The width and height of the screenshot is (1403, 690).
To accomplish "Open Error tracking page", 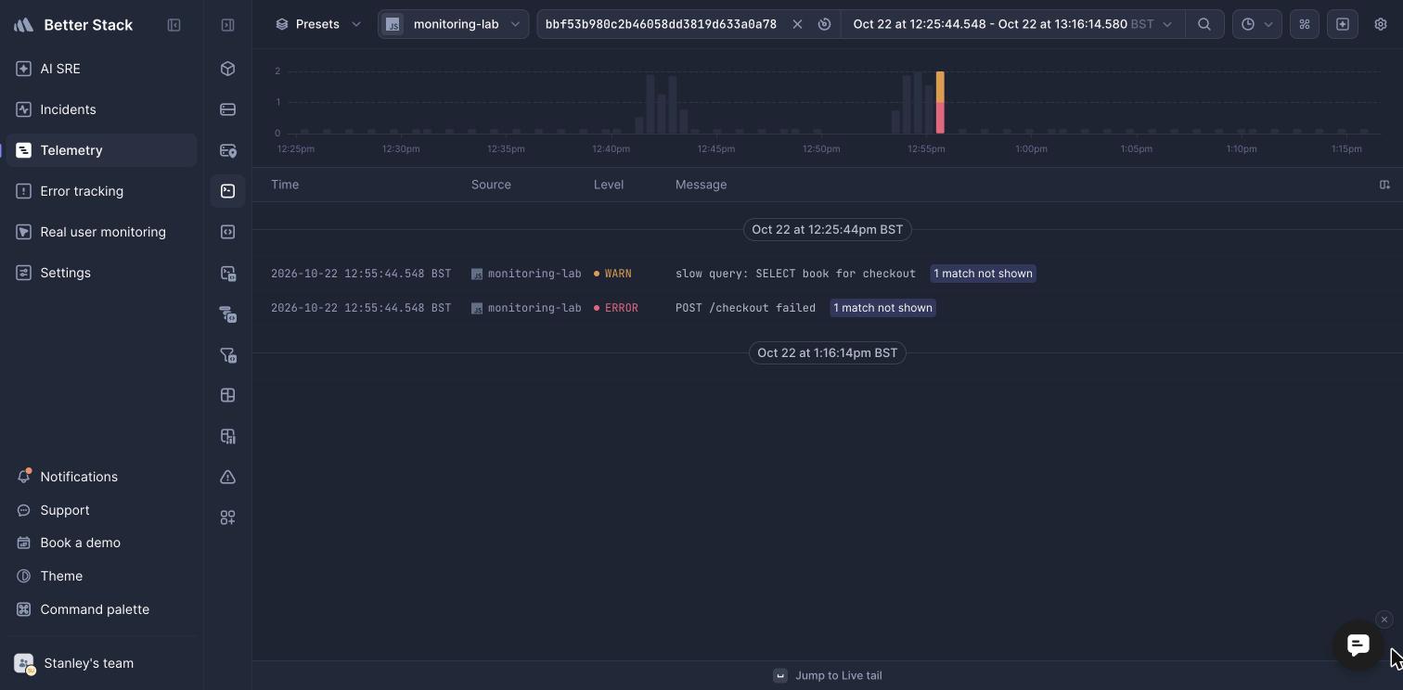I will 101,191.
